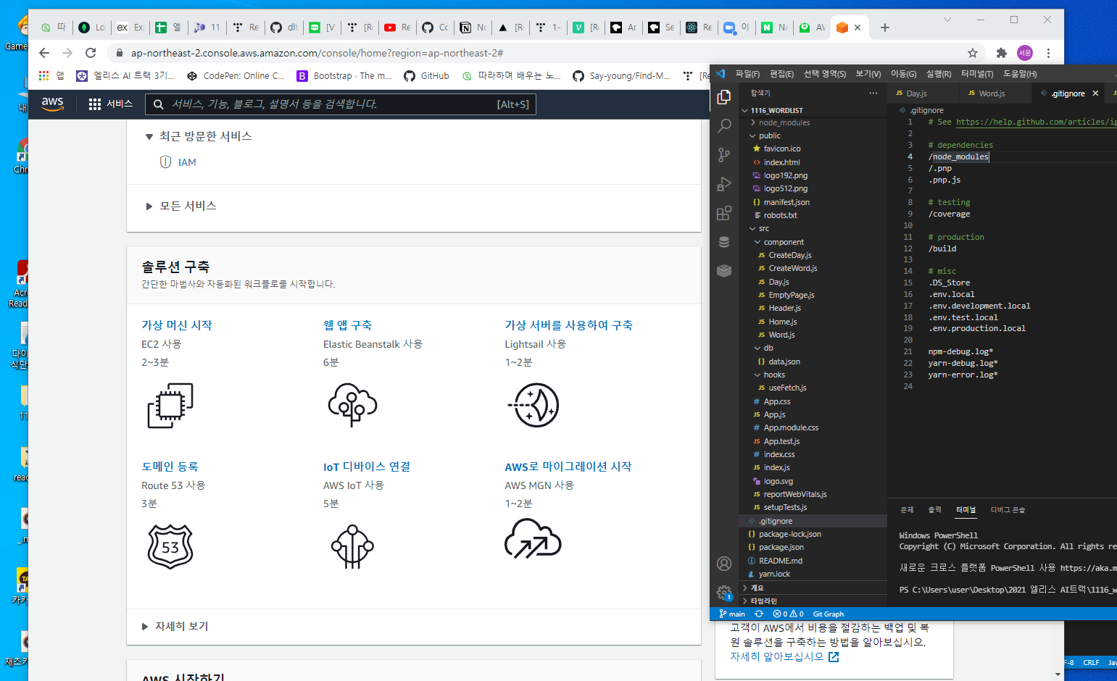Open the VS Code Explorer view
This screenshot has width=1117, height=681.
tap(723, 97)
